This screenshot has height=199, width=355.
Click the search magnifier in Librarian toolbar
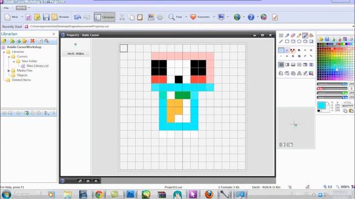point(47,41)
